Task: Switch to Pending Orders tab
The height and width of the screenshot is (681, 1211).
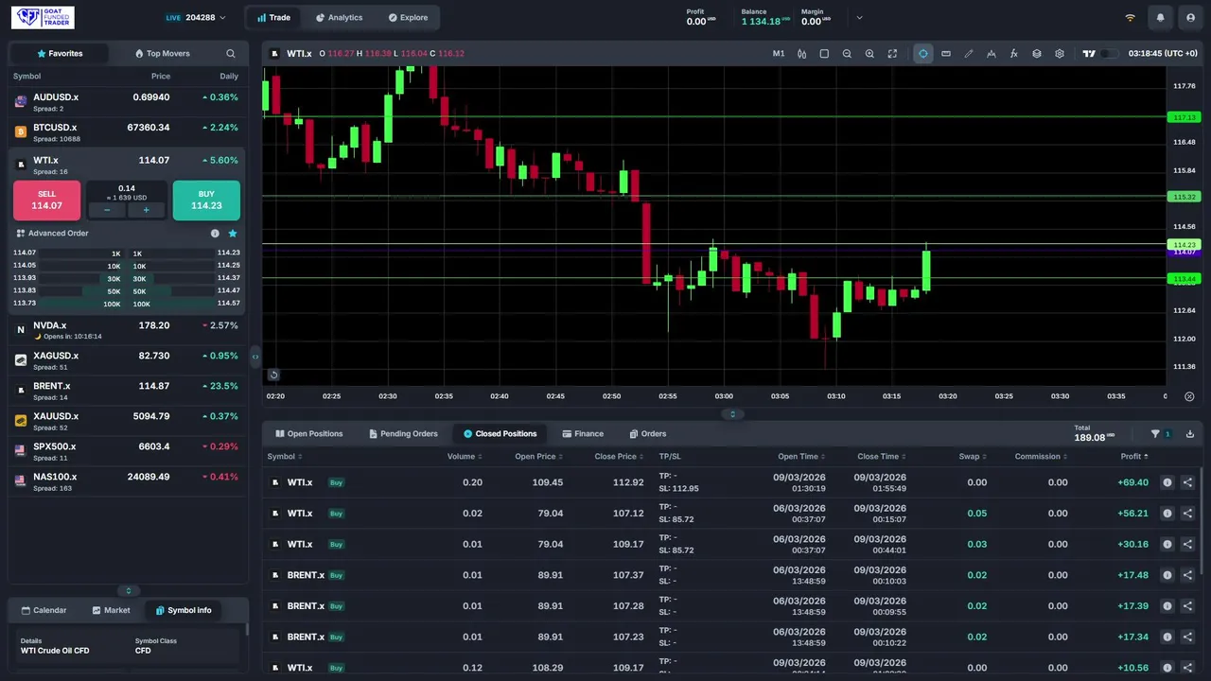Action: [x=404, y=434]
